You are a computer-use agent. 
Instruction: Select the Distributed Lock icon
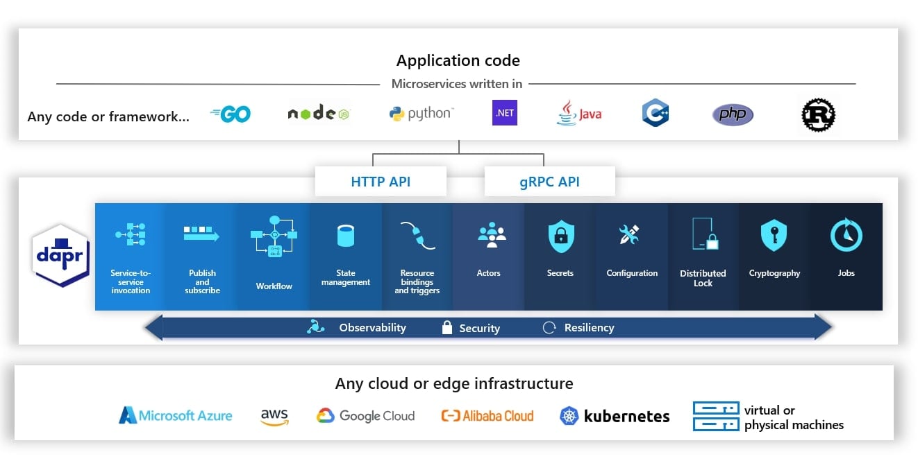click(705, 234)
